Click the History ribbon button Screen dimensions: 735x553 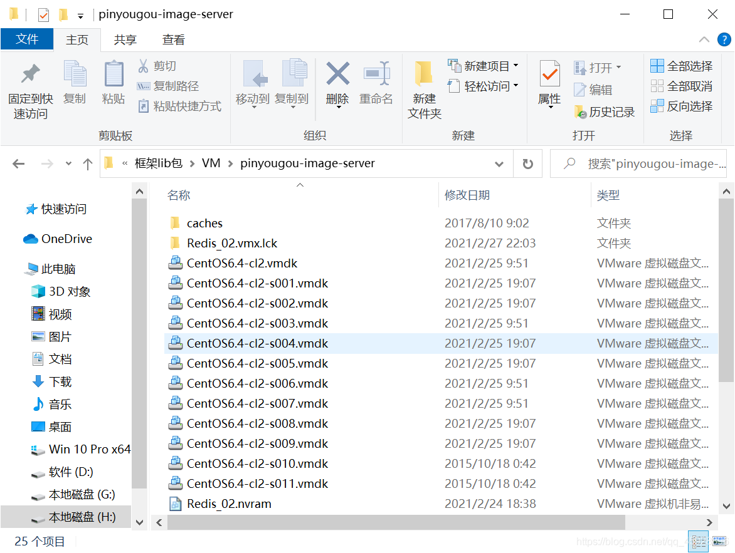tap(604, 112)
